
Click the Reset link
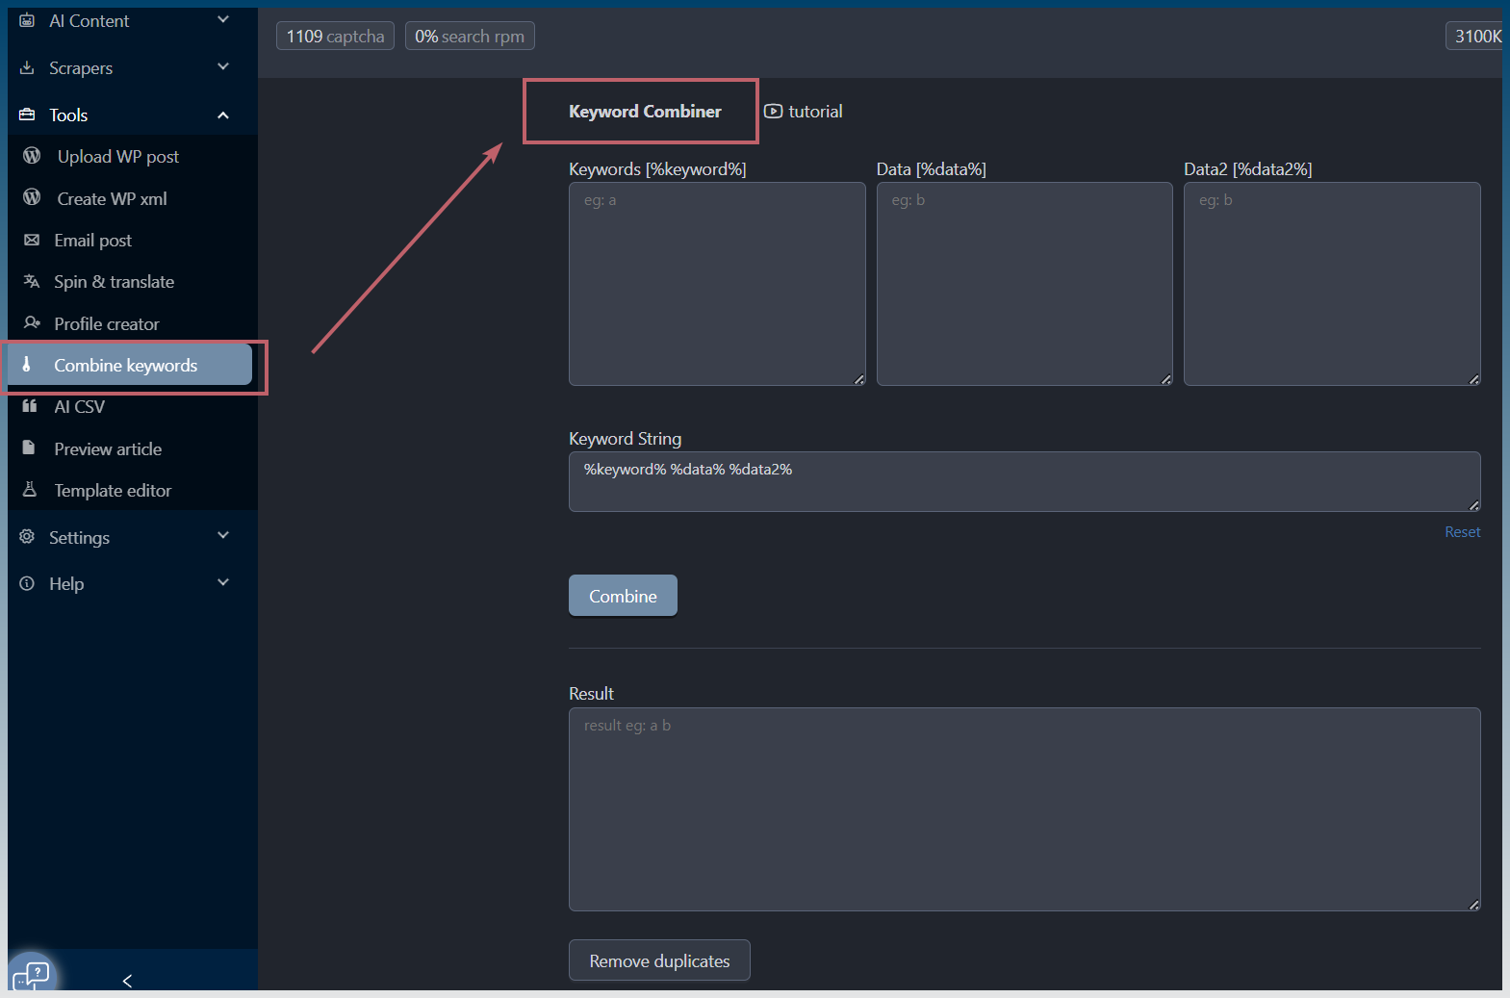point(1462,531)
